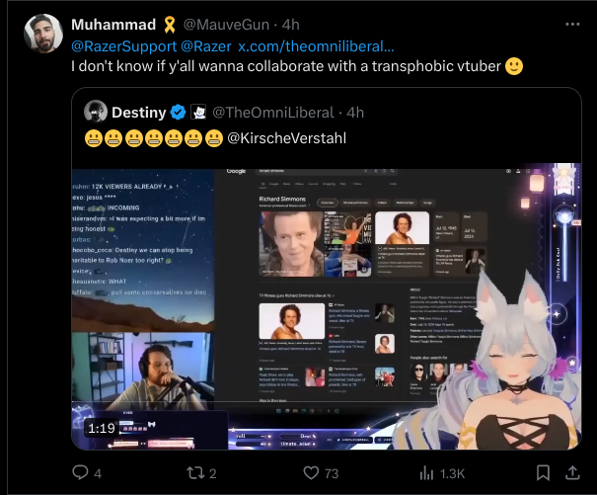The width and height of the screenshot is (597, 495).
Task: Open the @RazerSupport mention link
Action: [x=123, y=46]
